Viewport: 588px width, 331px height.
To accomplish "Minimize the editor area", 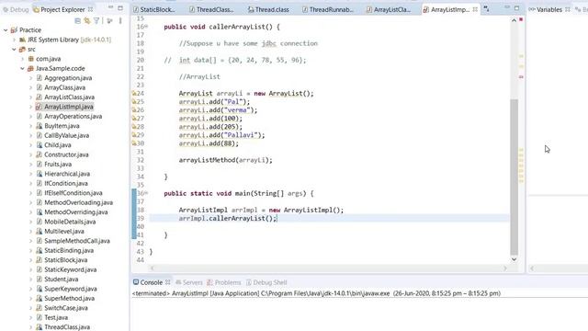I will pos(507,8).
